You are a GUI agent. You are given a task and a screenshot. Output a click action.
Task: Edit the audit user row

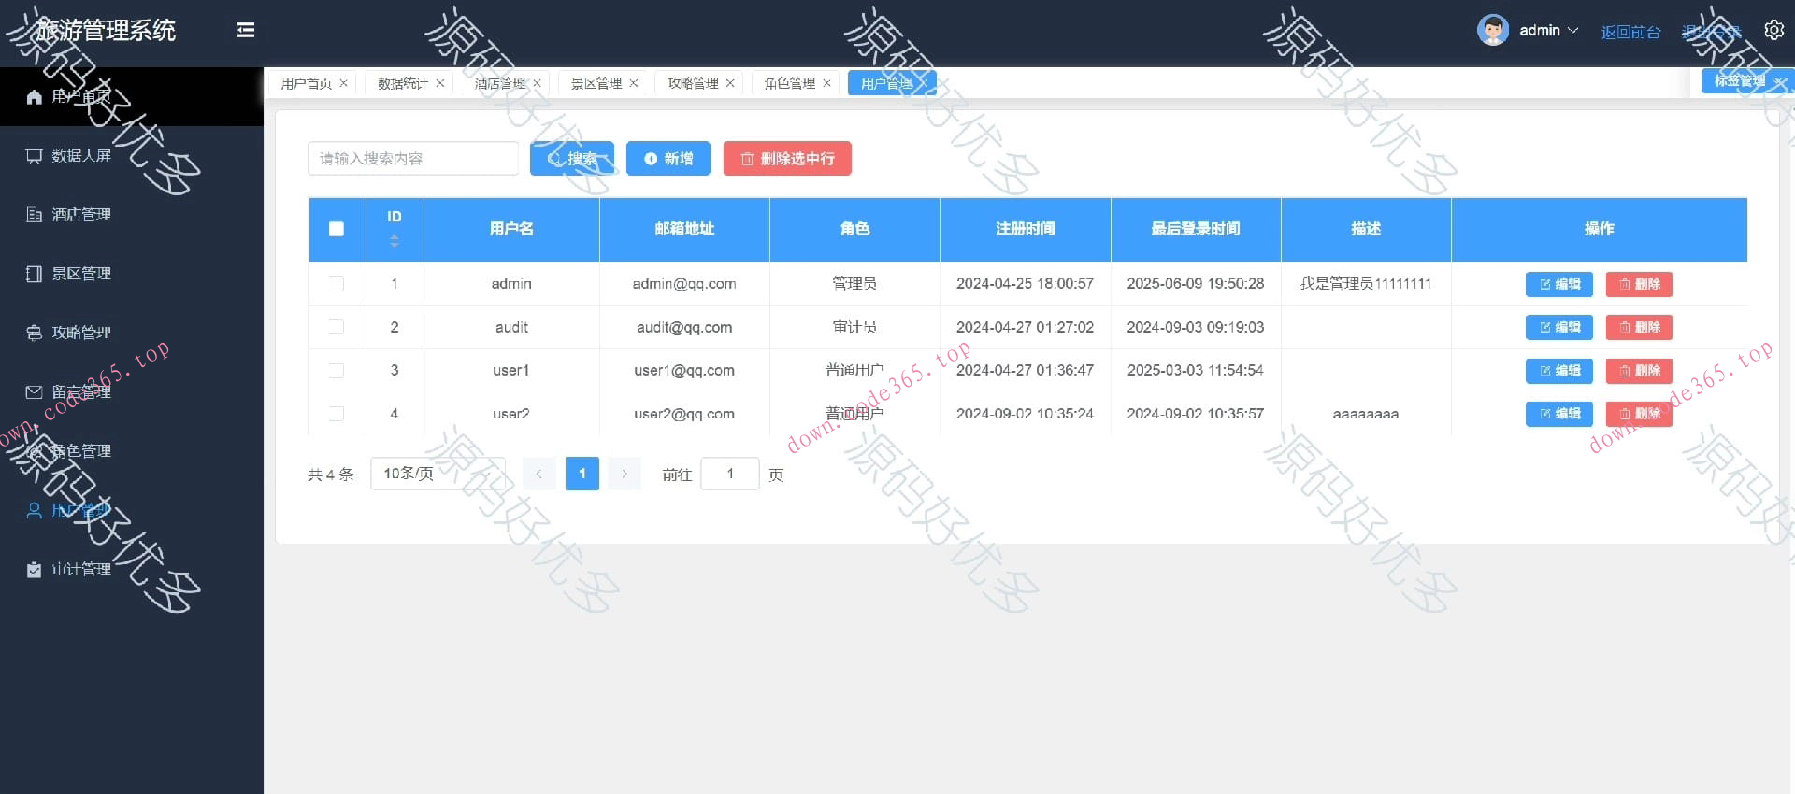1559,327
